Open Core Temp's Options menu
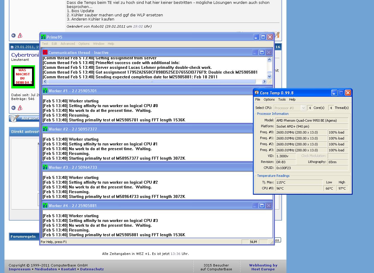 [x=269, y=99]
